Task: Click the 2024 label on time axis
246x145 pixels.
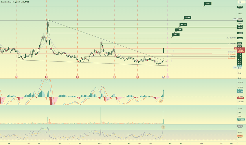Action: point(100,143)
